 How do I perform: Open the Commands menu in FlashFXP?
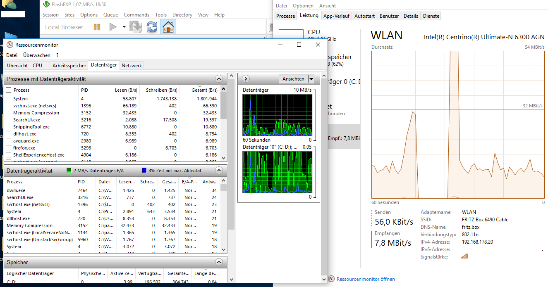(x=136, y=15)
